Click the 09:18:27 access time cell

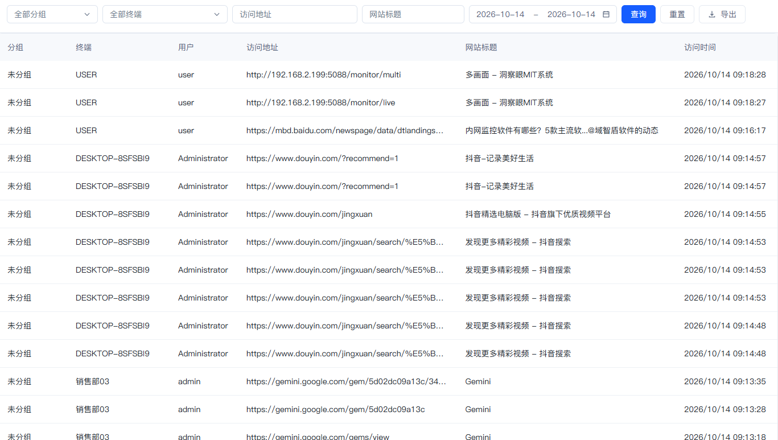[x=725, y=102]
